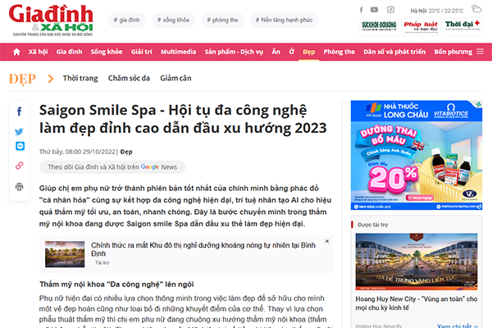This screenshot has width=492, height=328.
Task: Open the Thời trang subcategory
Action: click(x=80, y=78)
